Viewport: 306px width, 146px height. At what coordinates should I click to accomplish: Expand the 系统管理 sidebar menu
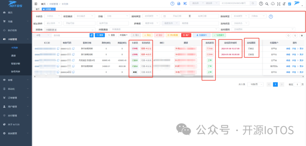16,134
